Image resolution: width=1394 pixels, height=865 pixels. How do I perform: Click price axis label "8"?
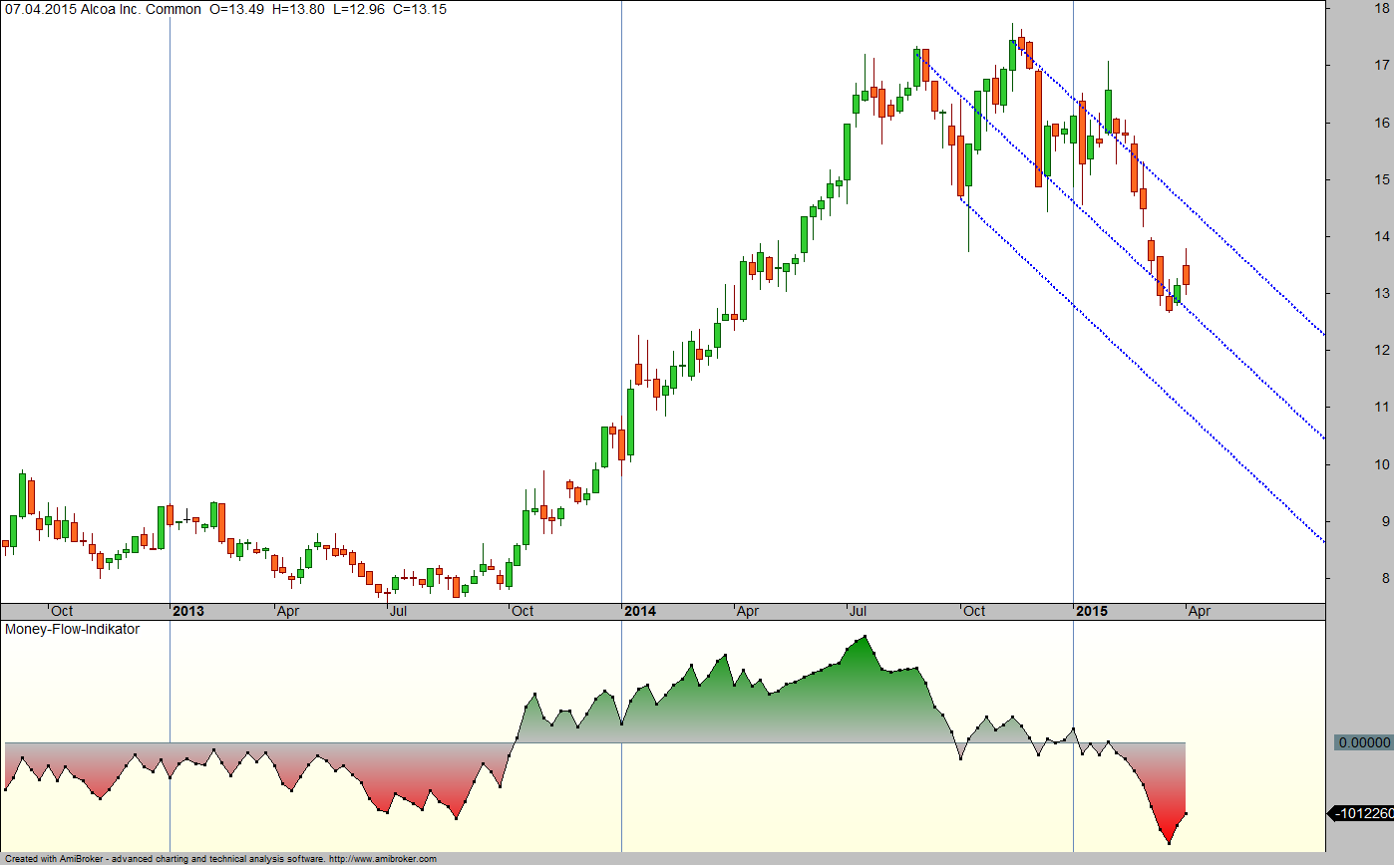(1386, 577)
